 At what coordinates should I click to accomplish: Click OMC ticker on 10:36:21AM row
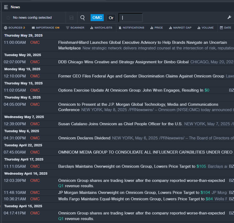[35, 199]
